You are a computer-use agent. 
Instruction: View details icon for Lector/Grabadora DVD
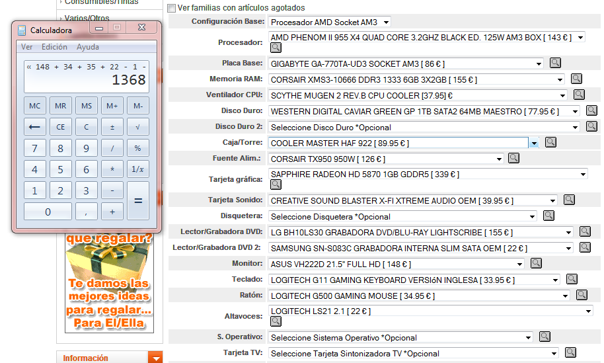pos(585,231)
